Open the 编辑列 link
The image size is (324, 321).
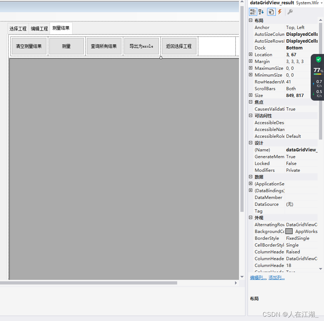point(258,277)
